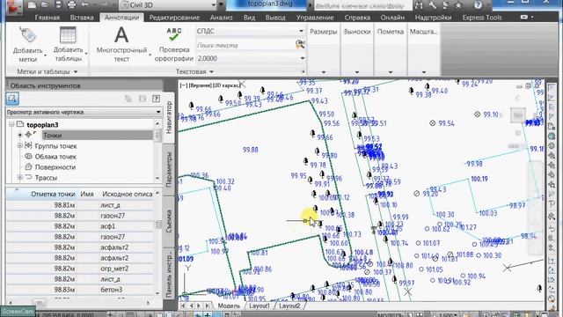Image resolution: width=563 pixels, height=317 pixels.
Task: Switch to the Редактирование ribbon tab
Action: (x=174, y=18)
